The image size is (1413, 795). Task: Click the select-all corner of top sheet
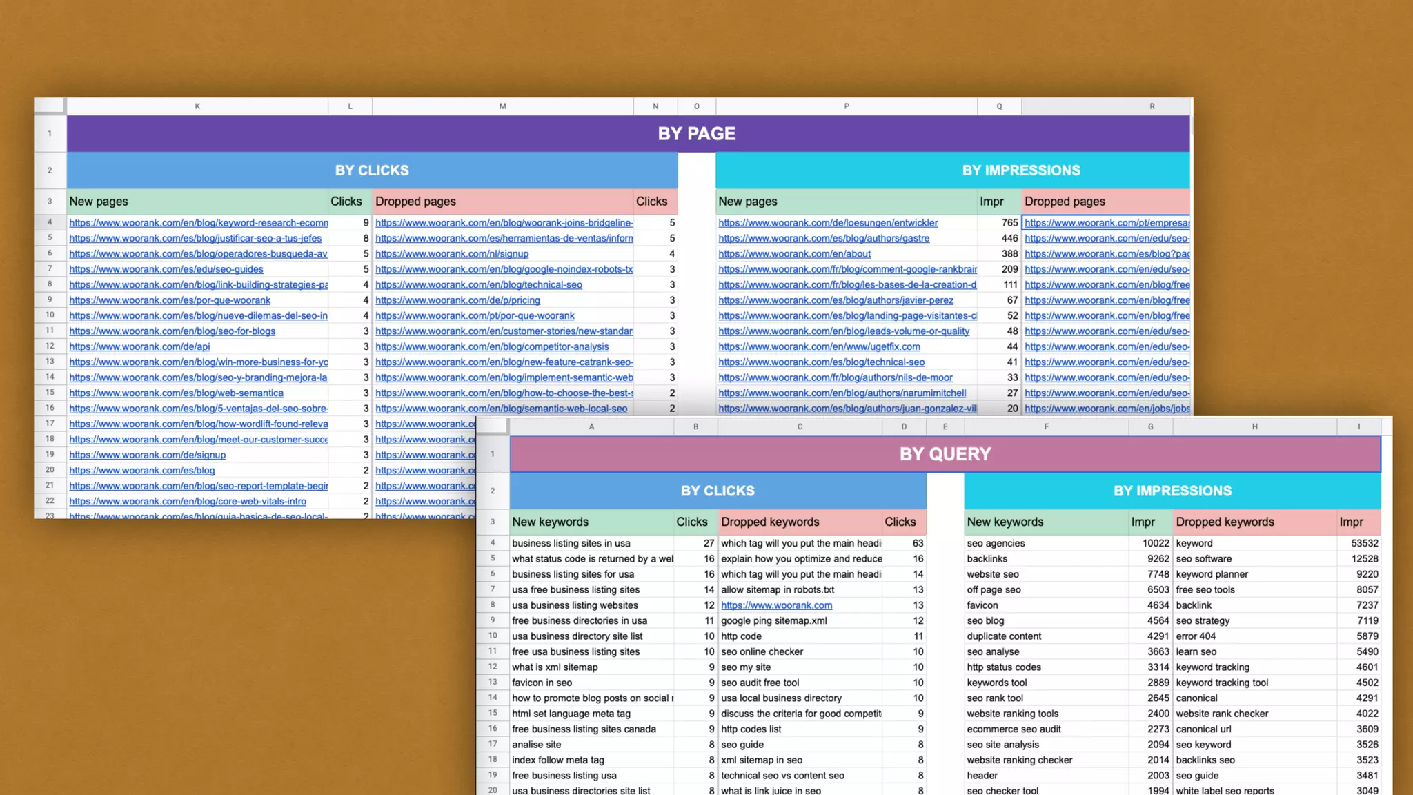50,106
